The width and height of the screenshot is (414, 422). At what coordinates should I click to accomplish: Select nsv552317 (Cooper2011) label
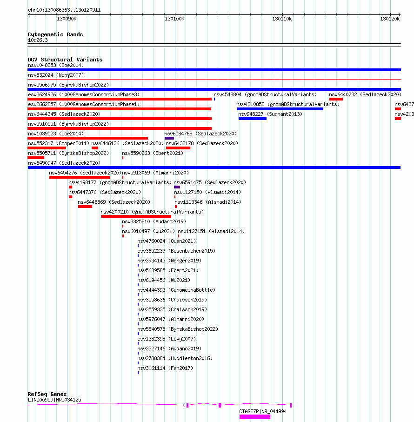[x=58, y=143]
